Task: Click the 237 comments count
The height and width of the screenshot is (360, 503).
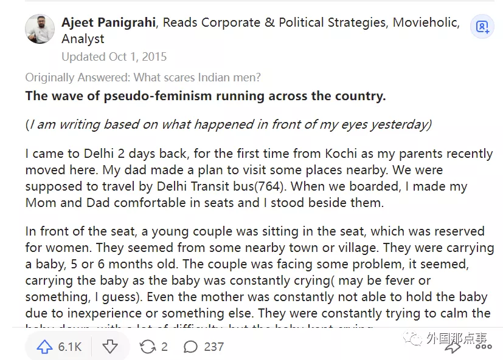Action: [213, 347]
